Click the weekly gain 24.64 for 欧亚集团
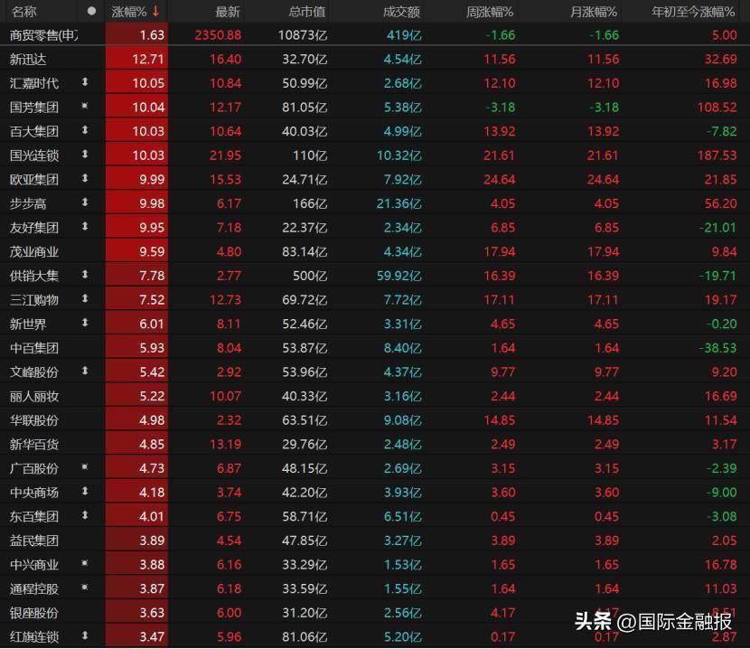Viewport: 750px width, 649px height. coord(500,180)
